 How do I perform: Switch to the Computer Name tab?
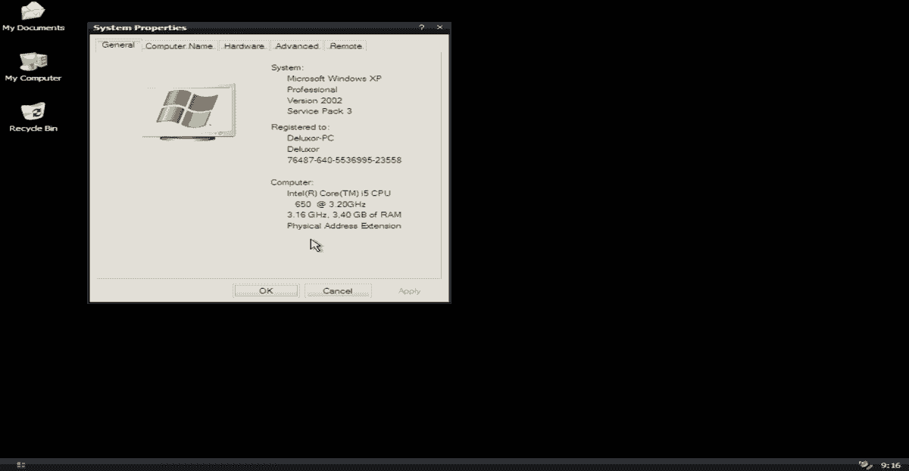(x=179, y=45)
